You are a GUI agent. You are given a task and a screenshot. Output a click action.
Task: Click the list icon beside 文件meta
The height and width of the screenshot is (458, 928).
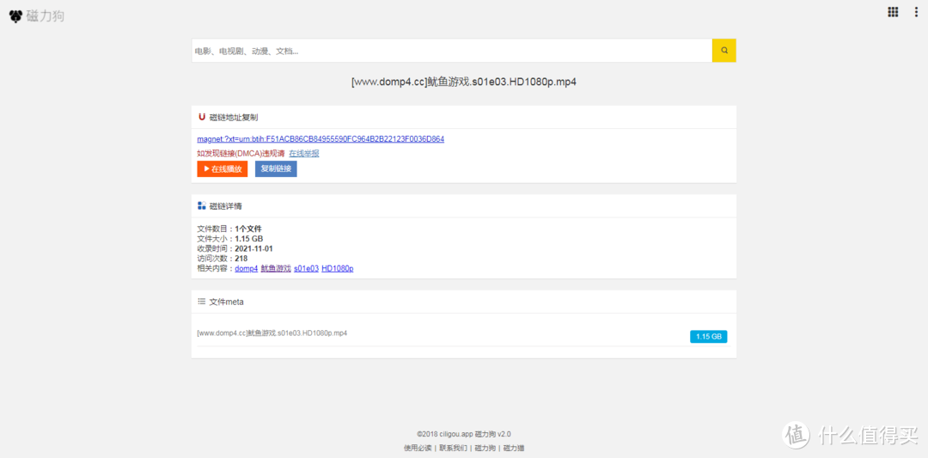click(x=202, y=302)
